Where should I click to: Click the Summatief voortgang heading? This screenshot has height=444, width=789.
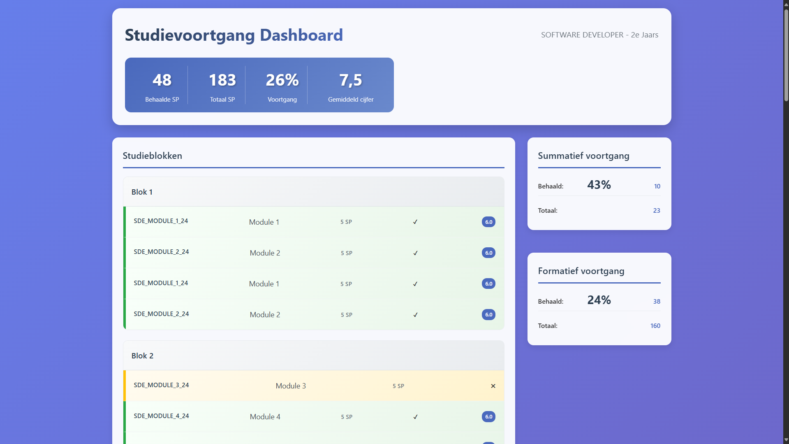(x=583, y=156)
